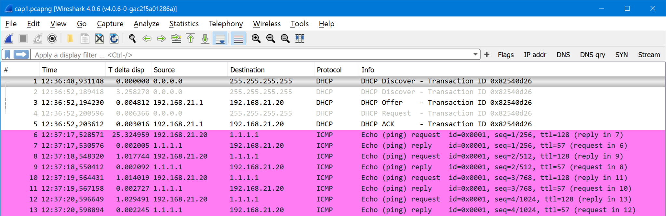The width and height of the screenshot is (666, 216).
Task: Go to the first packet
Action: (x=191, y=39)
